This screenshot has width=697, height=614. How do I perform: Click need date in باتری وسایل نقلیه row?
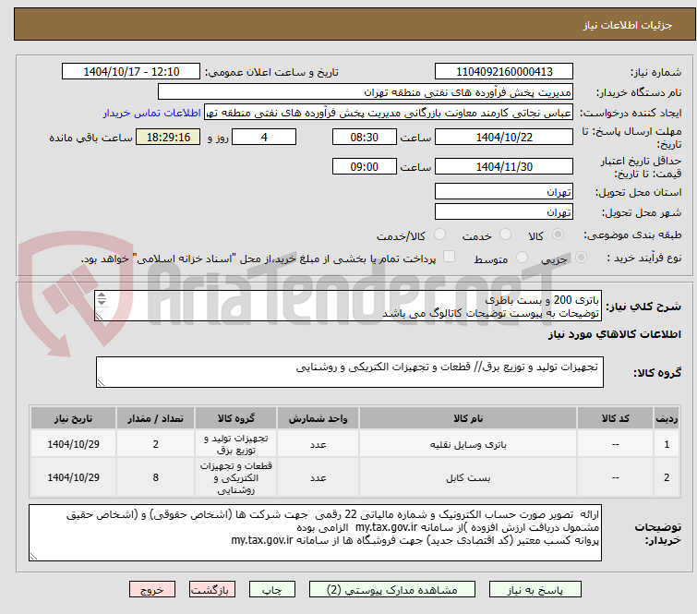[x=73, y=444]
